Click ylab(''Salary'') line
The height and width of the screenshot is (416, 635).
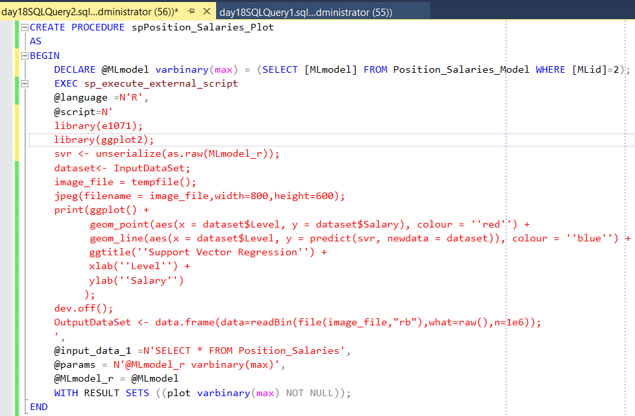pos(137,280)
